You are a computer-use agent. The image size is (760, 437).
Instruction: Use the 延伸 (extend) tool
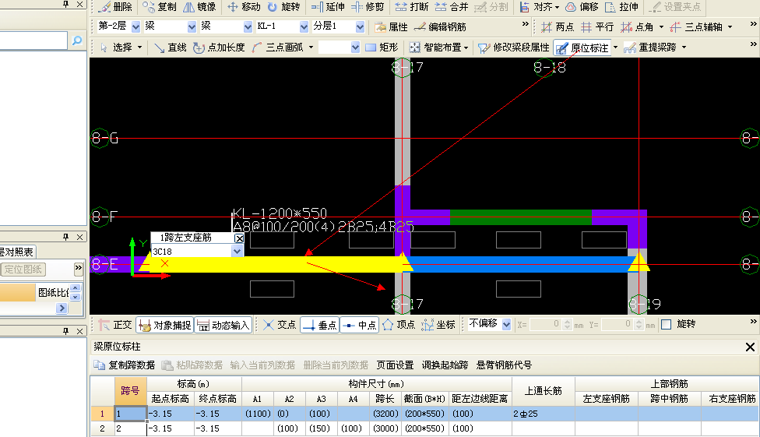click(328, 7)
